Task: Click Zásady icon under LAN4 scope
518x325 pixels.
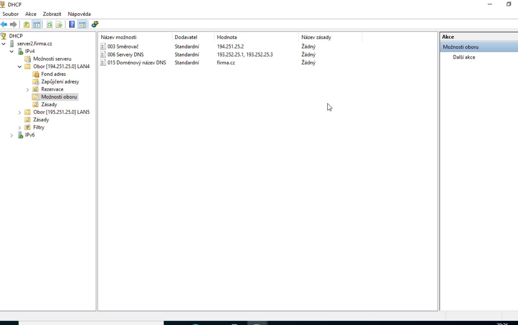Action: point(36,104)
